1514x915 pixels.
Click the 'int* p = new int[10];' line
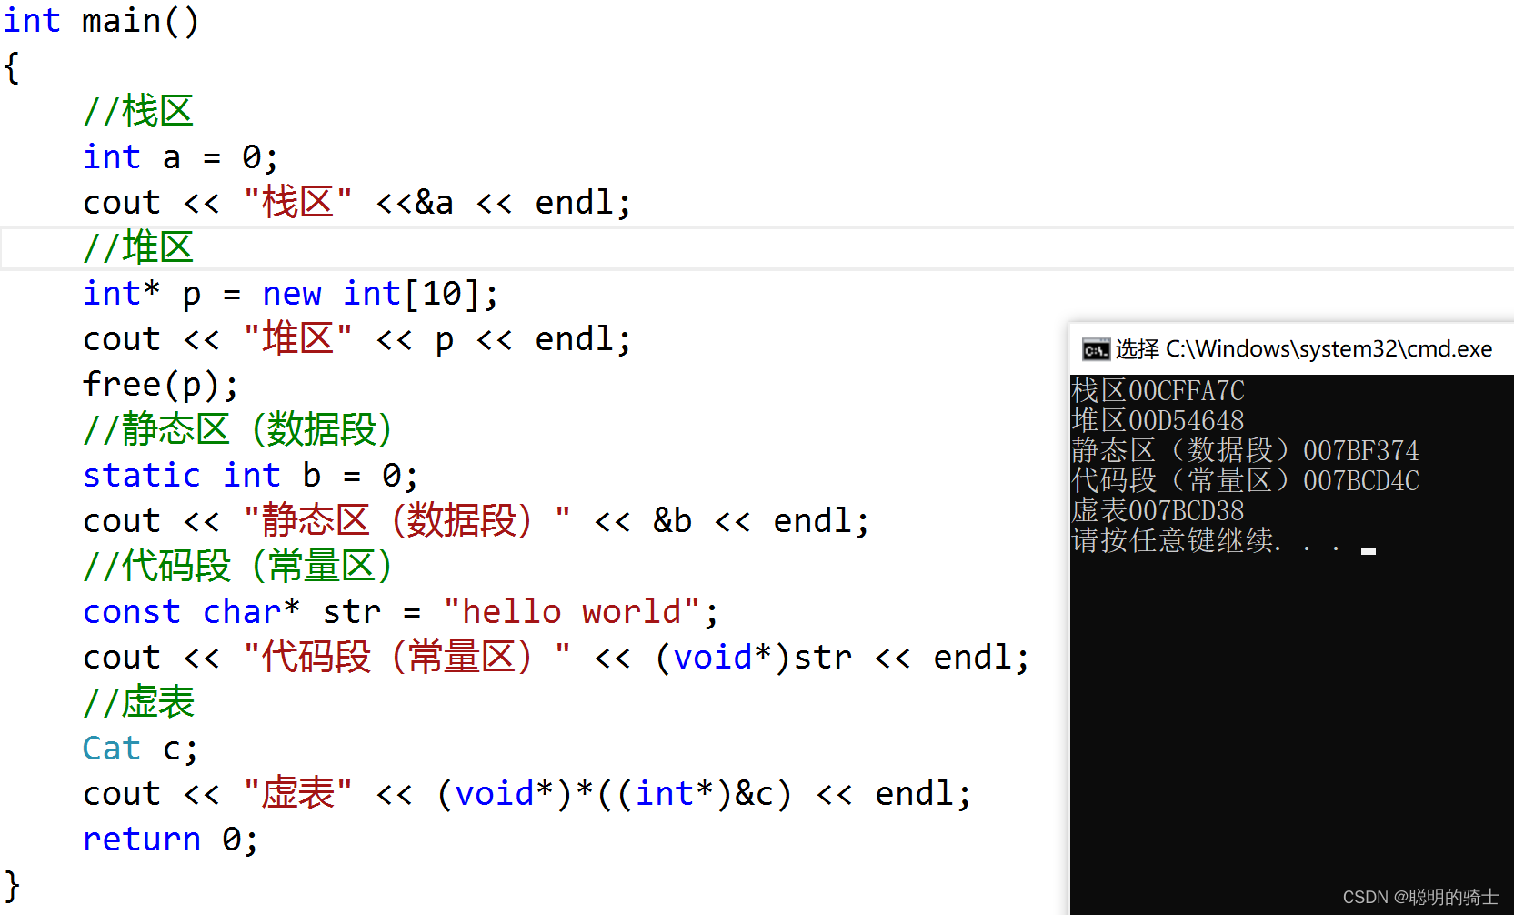point(290,294)
